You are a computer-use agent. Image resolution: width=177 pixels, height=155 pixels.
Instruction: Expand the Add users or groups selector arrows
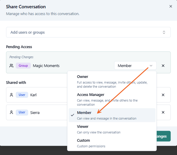pos(164,32)
